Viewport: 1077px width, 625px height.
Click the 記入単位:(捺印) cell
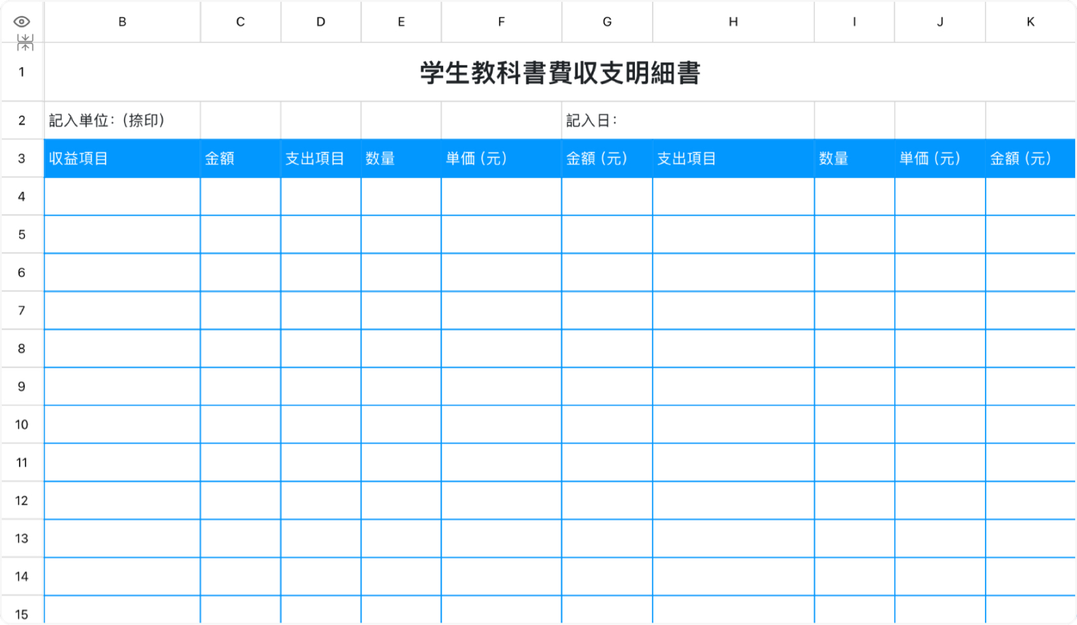point(122,121)
